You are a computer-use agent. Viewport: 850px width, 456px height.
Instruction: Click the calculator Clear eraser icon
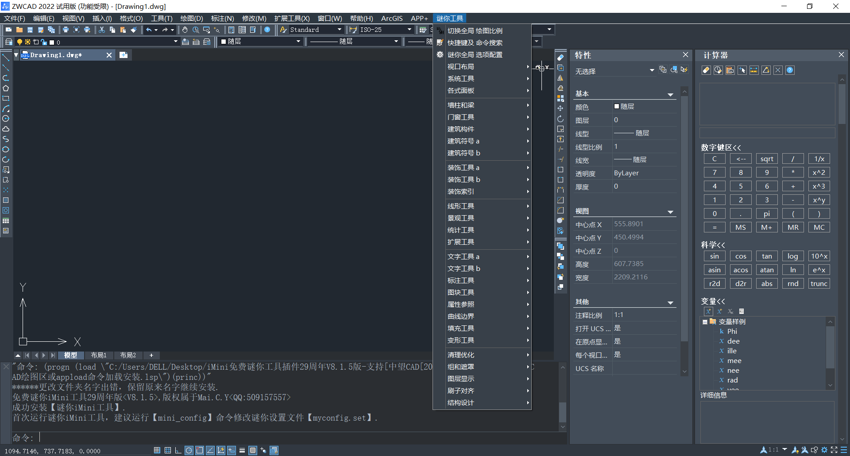click(x=706, y=70)
